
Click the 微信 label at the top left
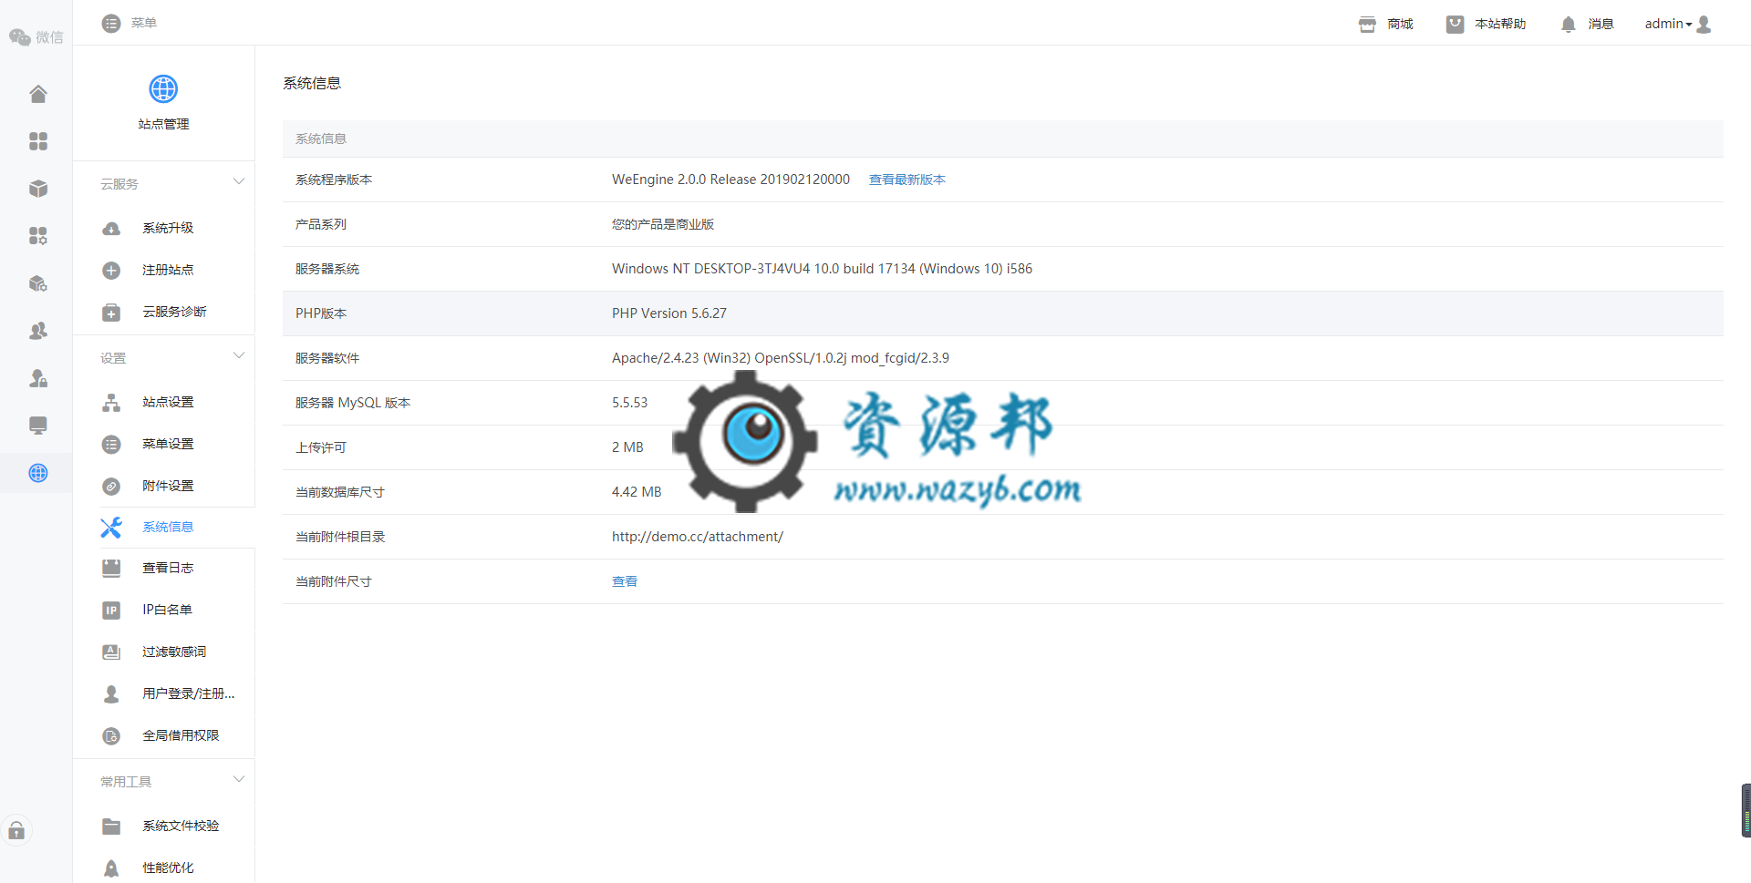[49, 37]
